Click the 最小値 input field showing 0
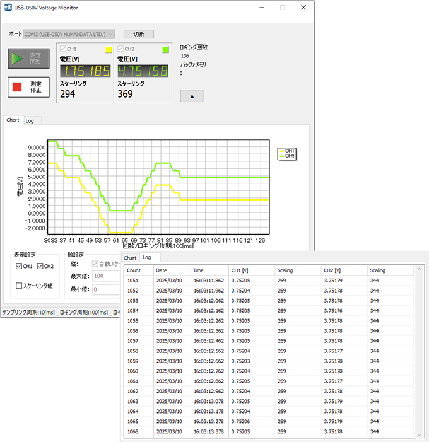Screen dimensions: 429x442 click(x=106, y=289)
